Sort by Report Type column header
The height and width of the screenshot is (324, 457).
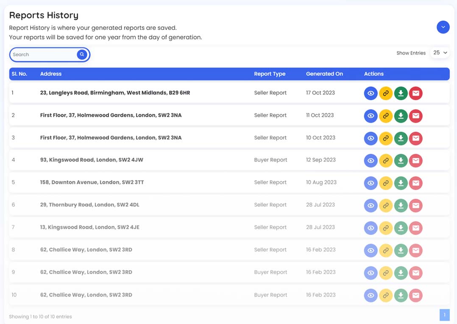(270, 74)
